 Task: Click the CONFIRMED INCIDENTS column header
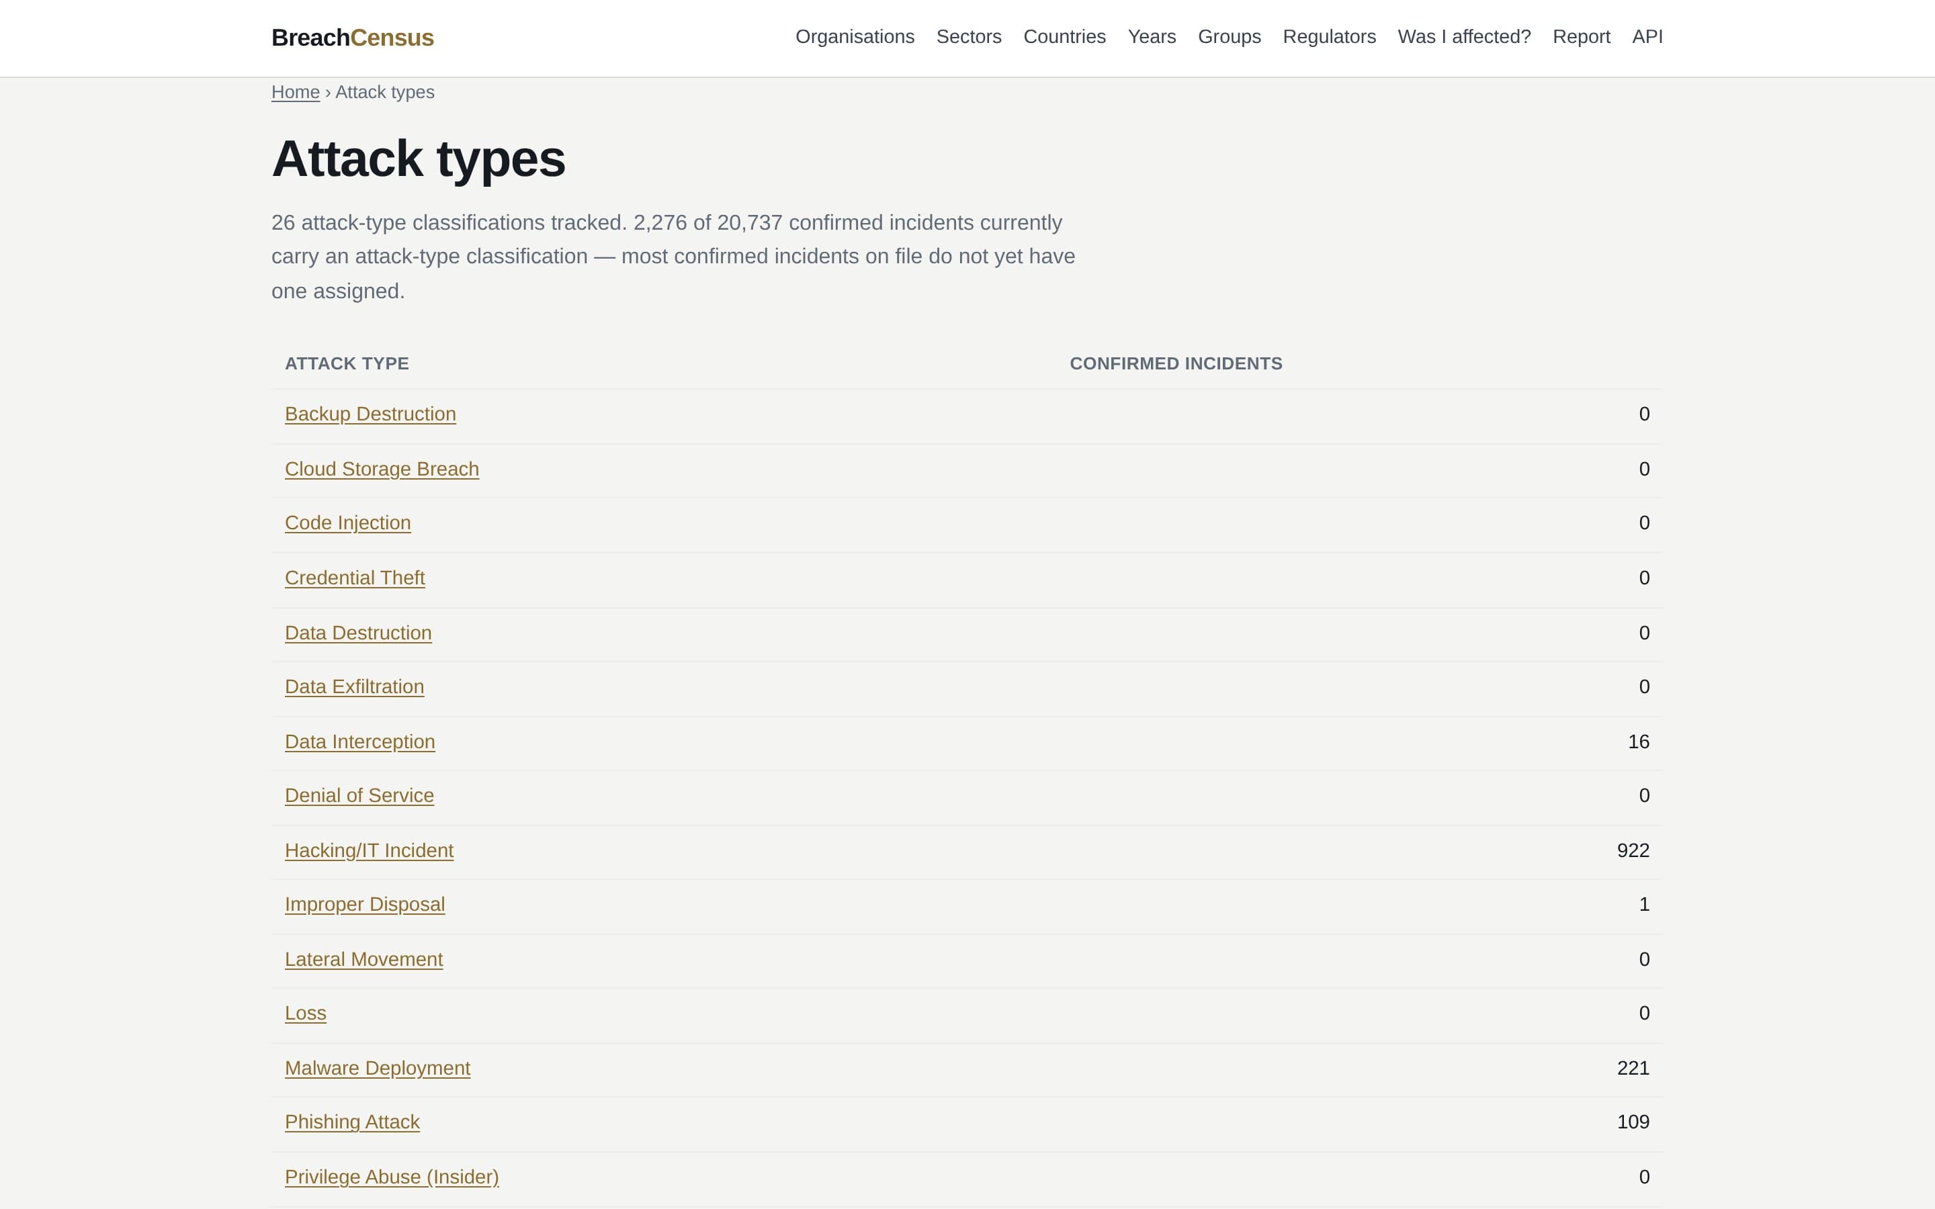(x=1175, y=364)
